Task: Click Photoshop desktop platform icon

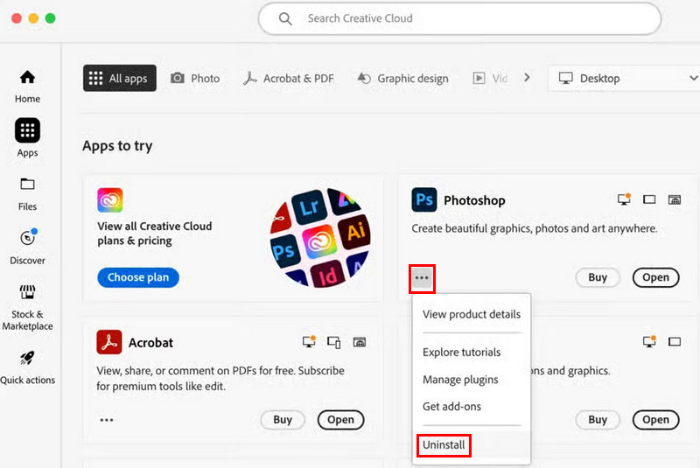Action: coord(624,199)
